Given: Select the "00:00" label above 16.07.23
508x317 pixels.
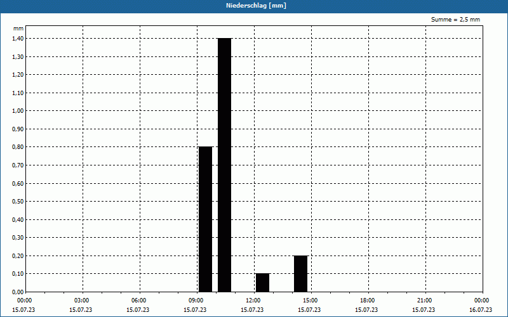Looking at the screenshot, I should [x=483, y=301].
